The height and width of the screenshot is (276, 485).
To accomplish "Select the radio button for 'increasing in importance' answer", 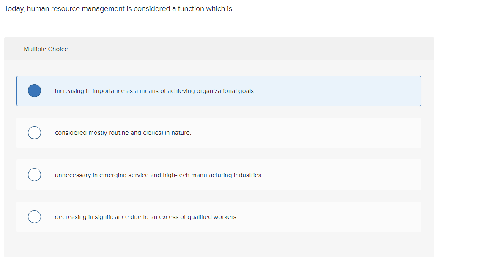I will (x=34, y=90).
